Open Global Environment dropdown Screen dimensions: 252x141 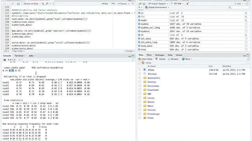pos(157,7)
